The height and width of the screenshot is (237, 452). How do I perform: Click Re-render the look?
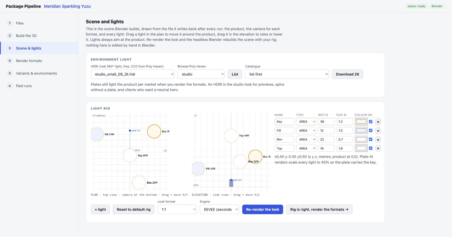262,210
